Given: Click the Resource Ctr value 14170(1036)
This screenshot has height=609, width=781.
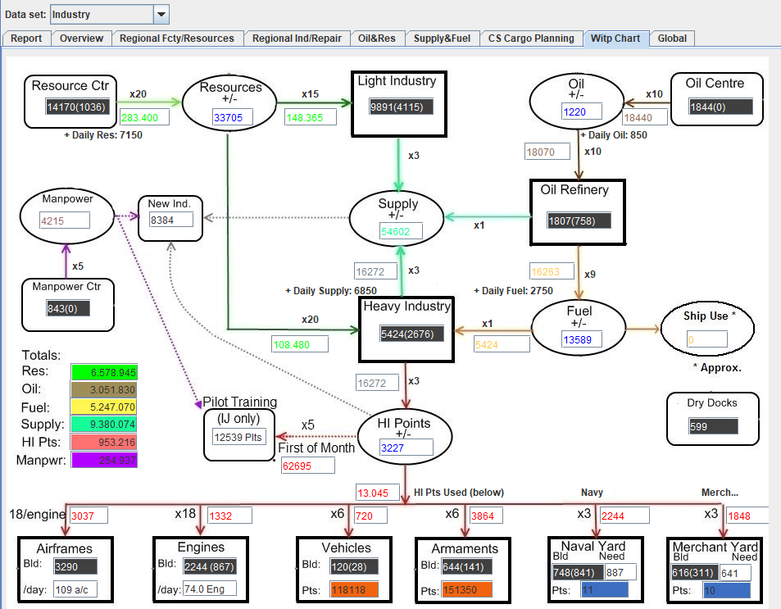Looking at the screenshot, I should click(76, 107).
